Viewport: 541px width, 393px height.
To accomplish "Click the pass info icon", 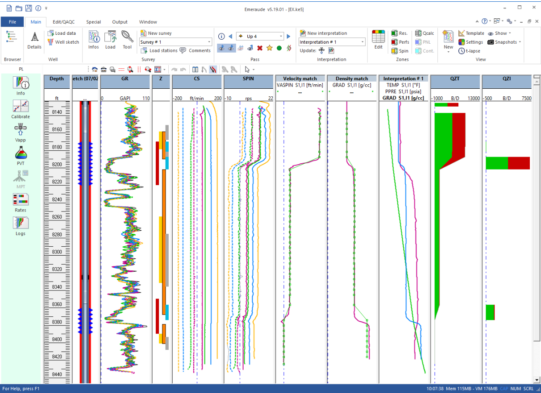I will (x=221, y=37).
